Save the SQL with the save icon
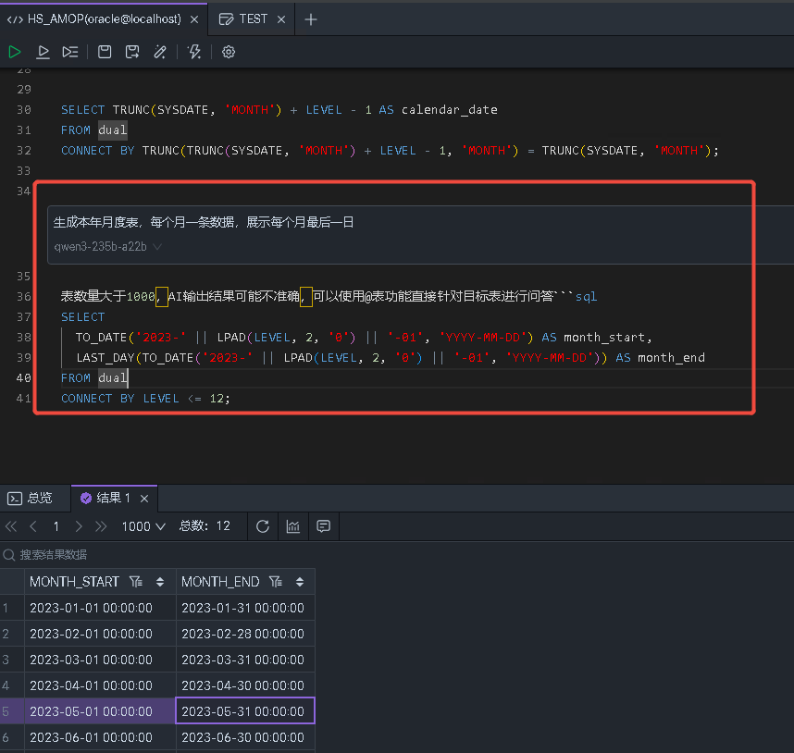The width and height of the screenshot is (794, 753). pos(105,52)
